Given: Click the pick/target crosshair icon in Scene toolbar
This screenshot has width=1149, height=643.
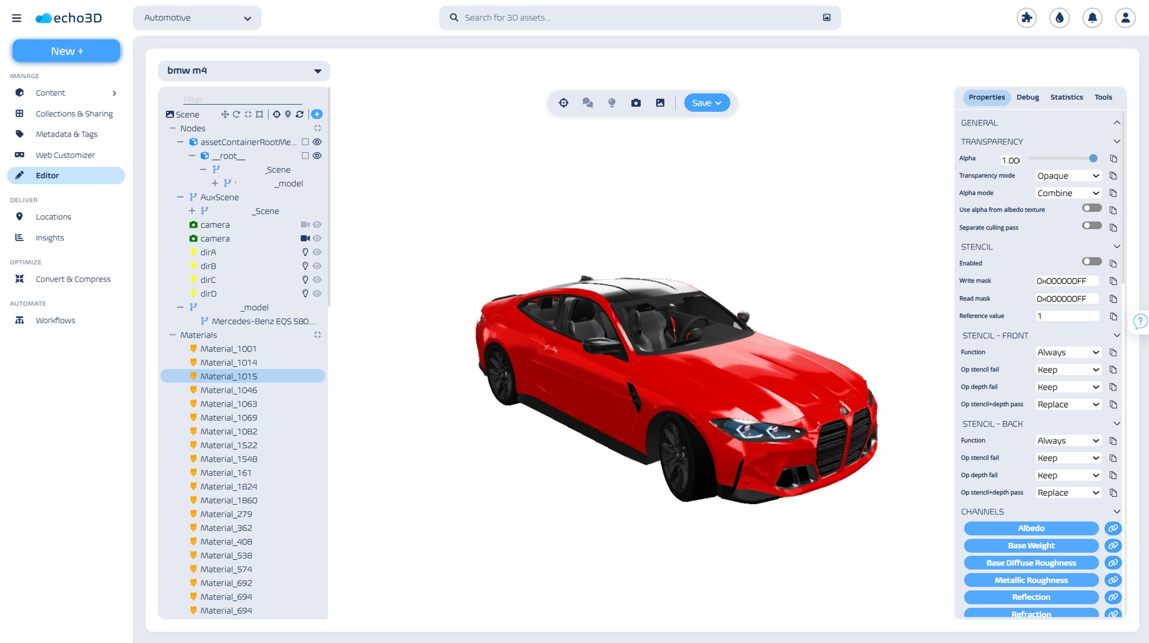Looking at the screenshot, I should click(x=276, y=114).
